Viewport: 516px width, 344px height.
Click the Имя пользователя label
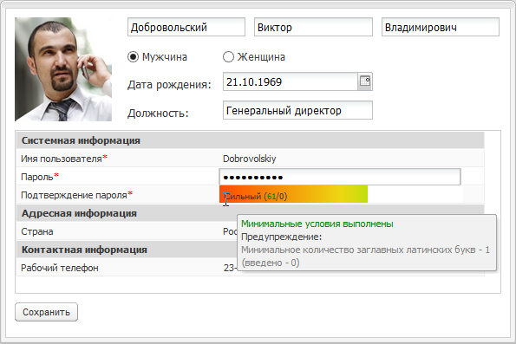[62, 159]
